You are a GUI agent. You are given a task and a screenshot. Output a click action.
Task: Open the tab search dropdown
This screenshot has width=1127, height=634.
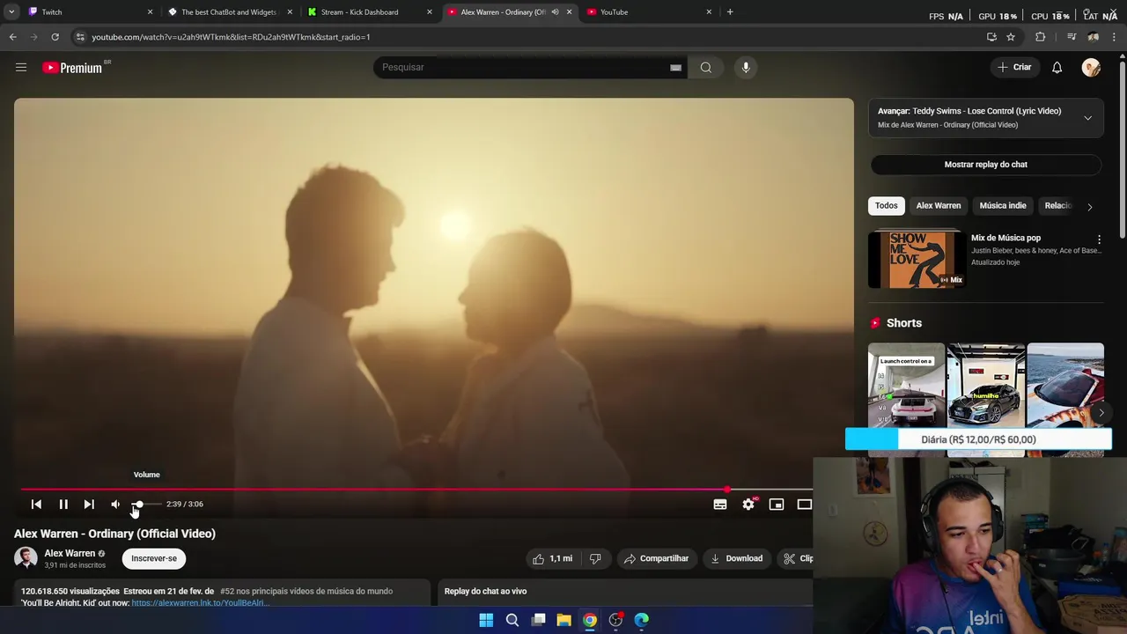click(11, 11)
